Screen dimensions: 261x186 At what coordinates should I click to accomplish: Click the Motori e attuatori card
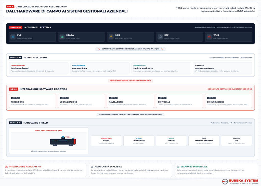pos(204,141)
